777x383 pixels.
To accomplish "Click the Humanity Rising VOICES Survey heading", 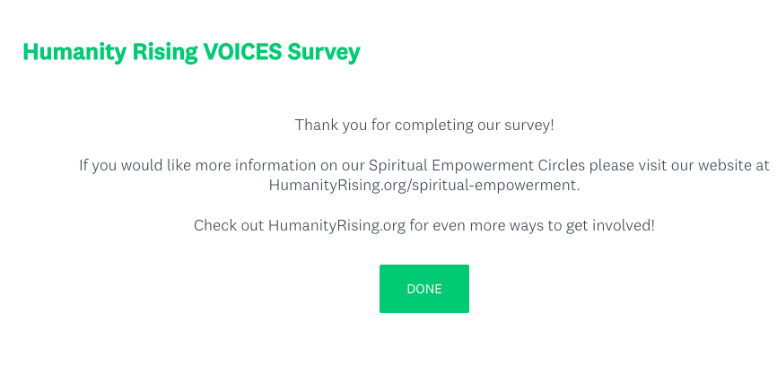I will 191,52.
